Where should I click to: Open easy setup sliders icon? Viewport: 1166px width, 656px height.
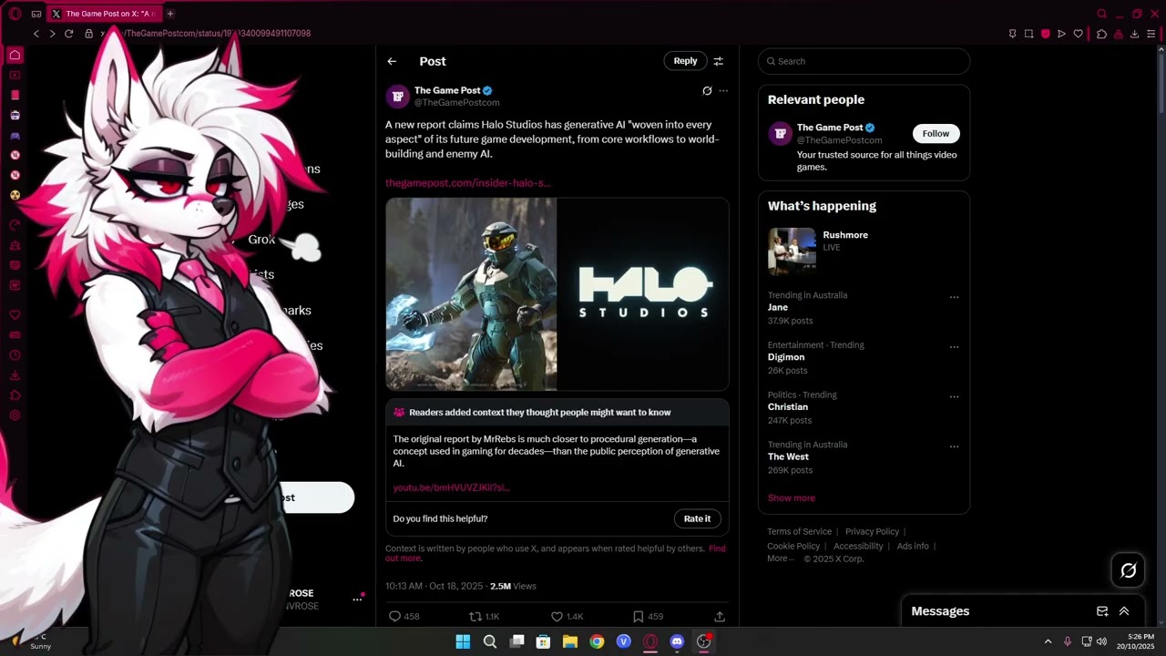coord(1152,34)
